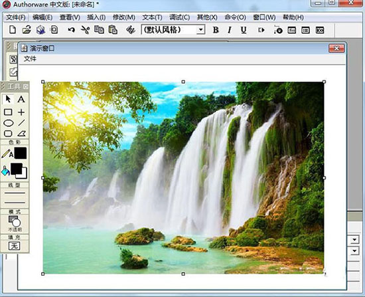Pick the lower line style in 线型
The width and height of the screenshot is (365, 297).
tap(15, 203)
